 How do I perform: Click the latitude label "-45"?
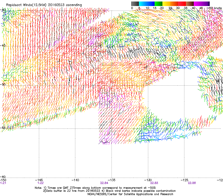click(x=3, y=46)
